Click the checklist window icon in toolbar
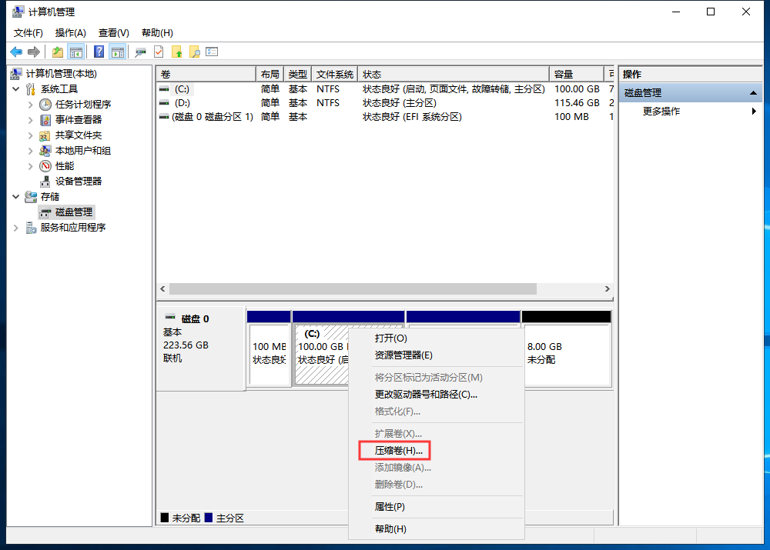 (x=212, y=52)
